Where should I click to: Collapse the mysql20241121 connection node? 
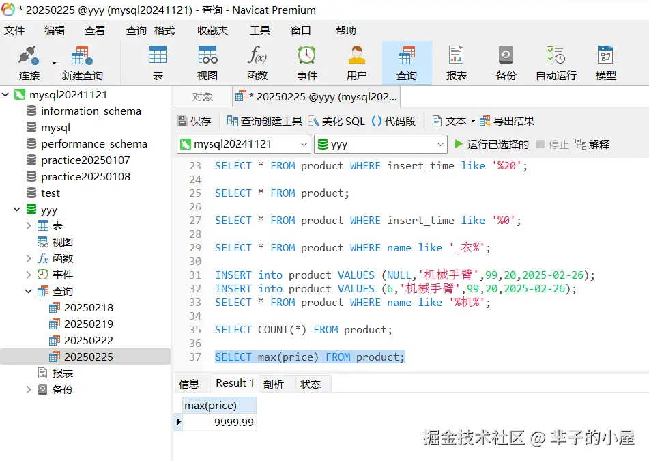[5, 94]
